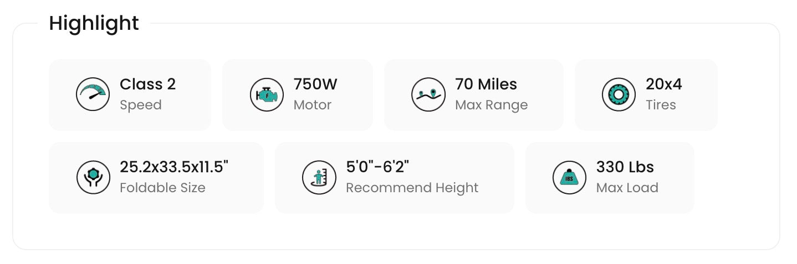This screenshot has width=797, height=264.
Task: Click the route icon beside 70 Miles
Action: point(428,94)
